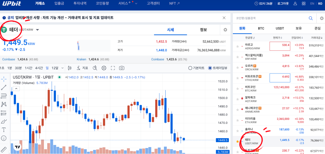
Task: Switch to the USDT market tab
Action: [280, 28]
